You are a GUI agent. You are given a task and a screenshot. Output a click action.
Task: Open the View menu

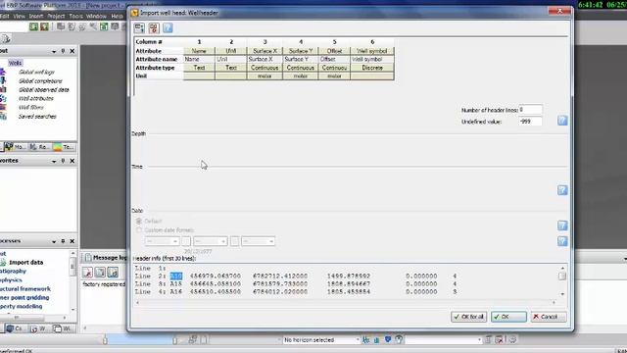19,17
